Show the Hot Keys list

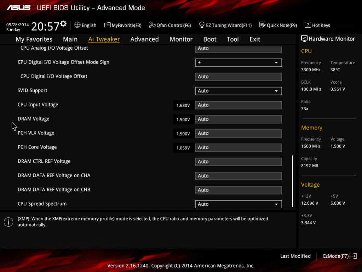point(317,25)
